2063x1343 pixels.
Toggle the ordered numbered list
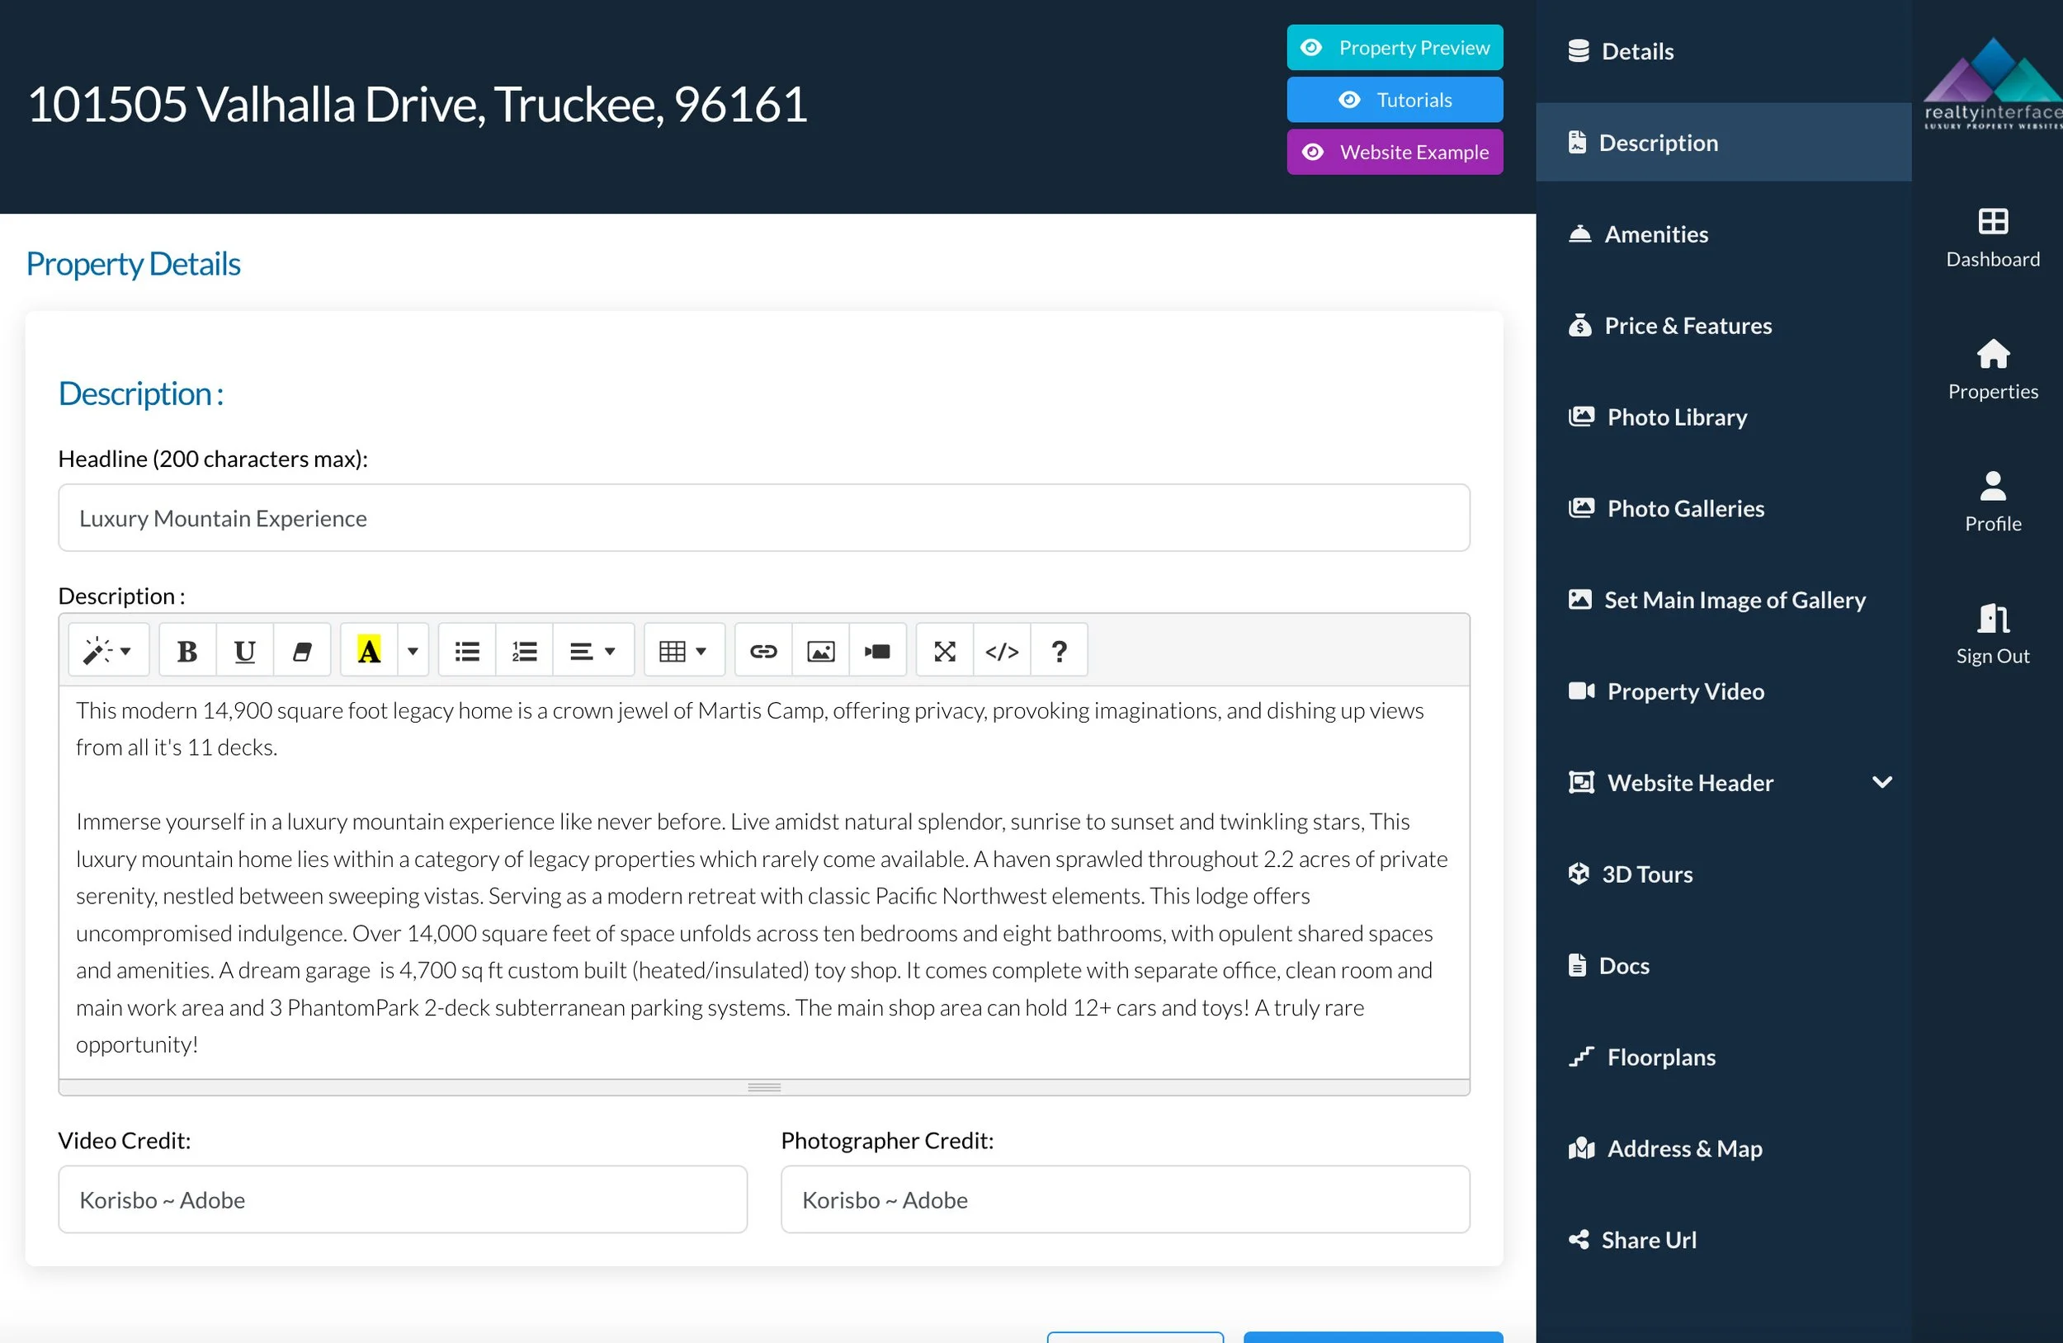pyautogui.click(x=525, y=651)
